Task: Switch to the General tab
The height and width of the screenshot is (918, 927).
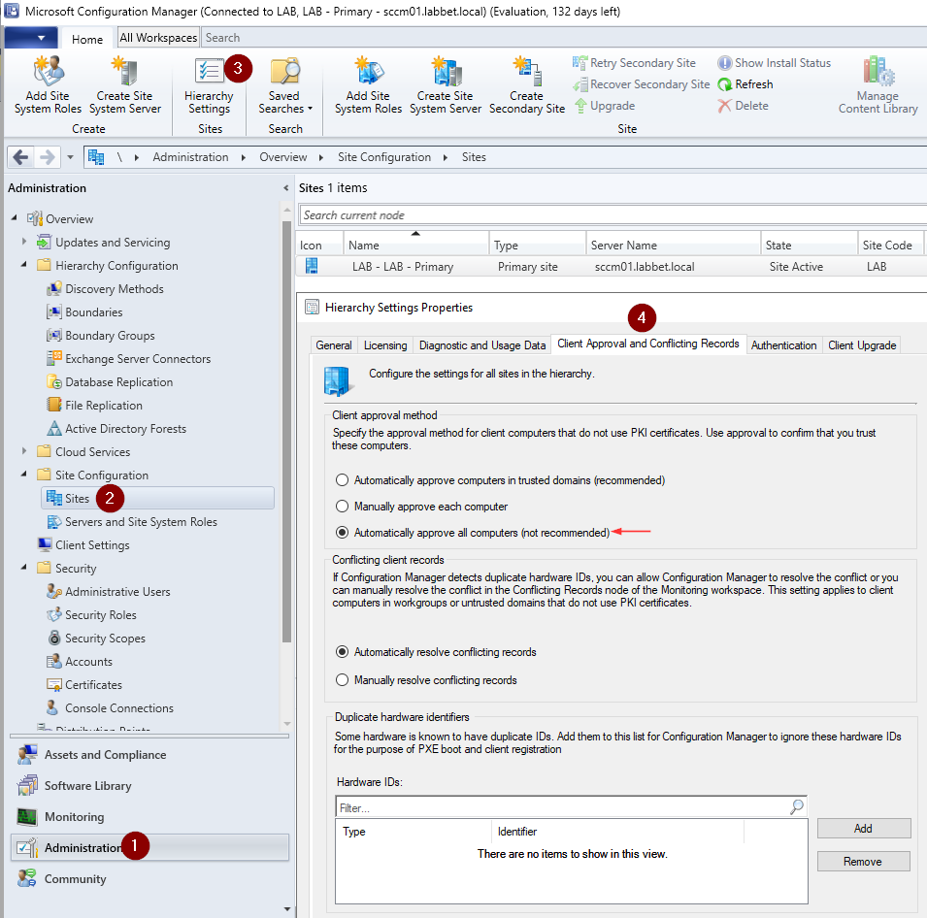Action: [334, 345]
